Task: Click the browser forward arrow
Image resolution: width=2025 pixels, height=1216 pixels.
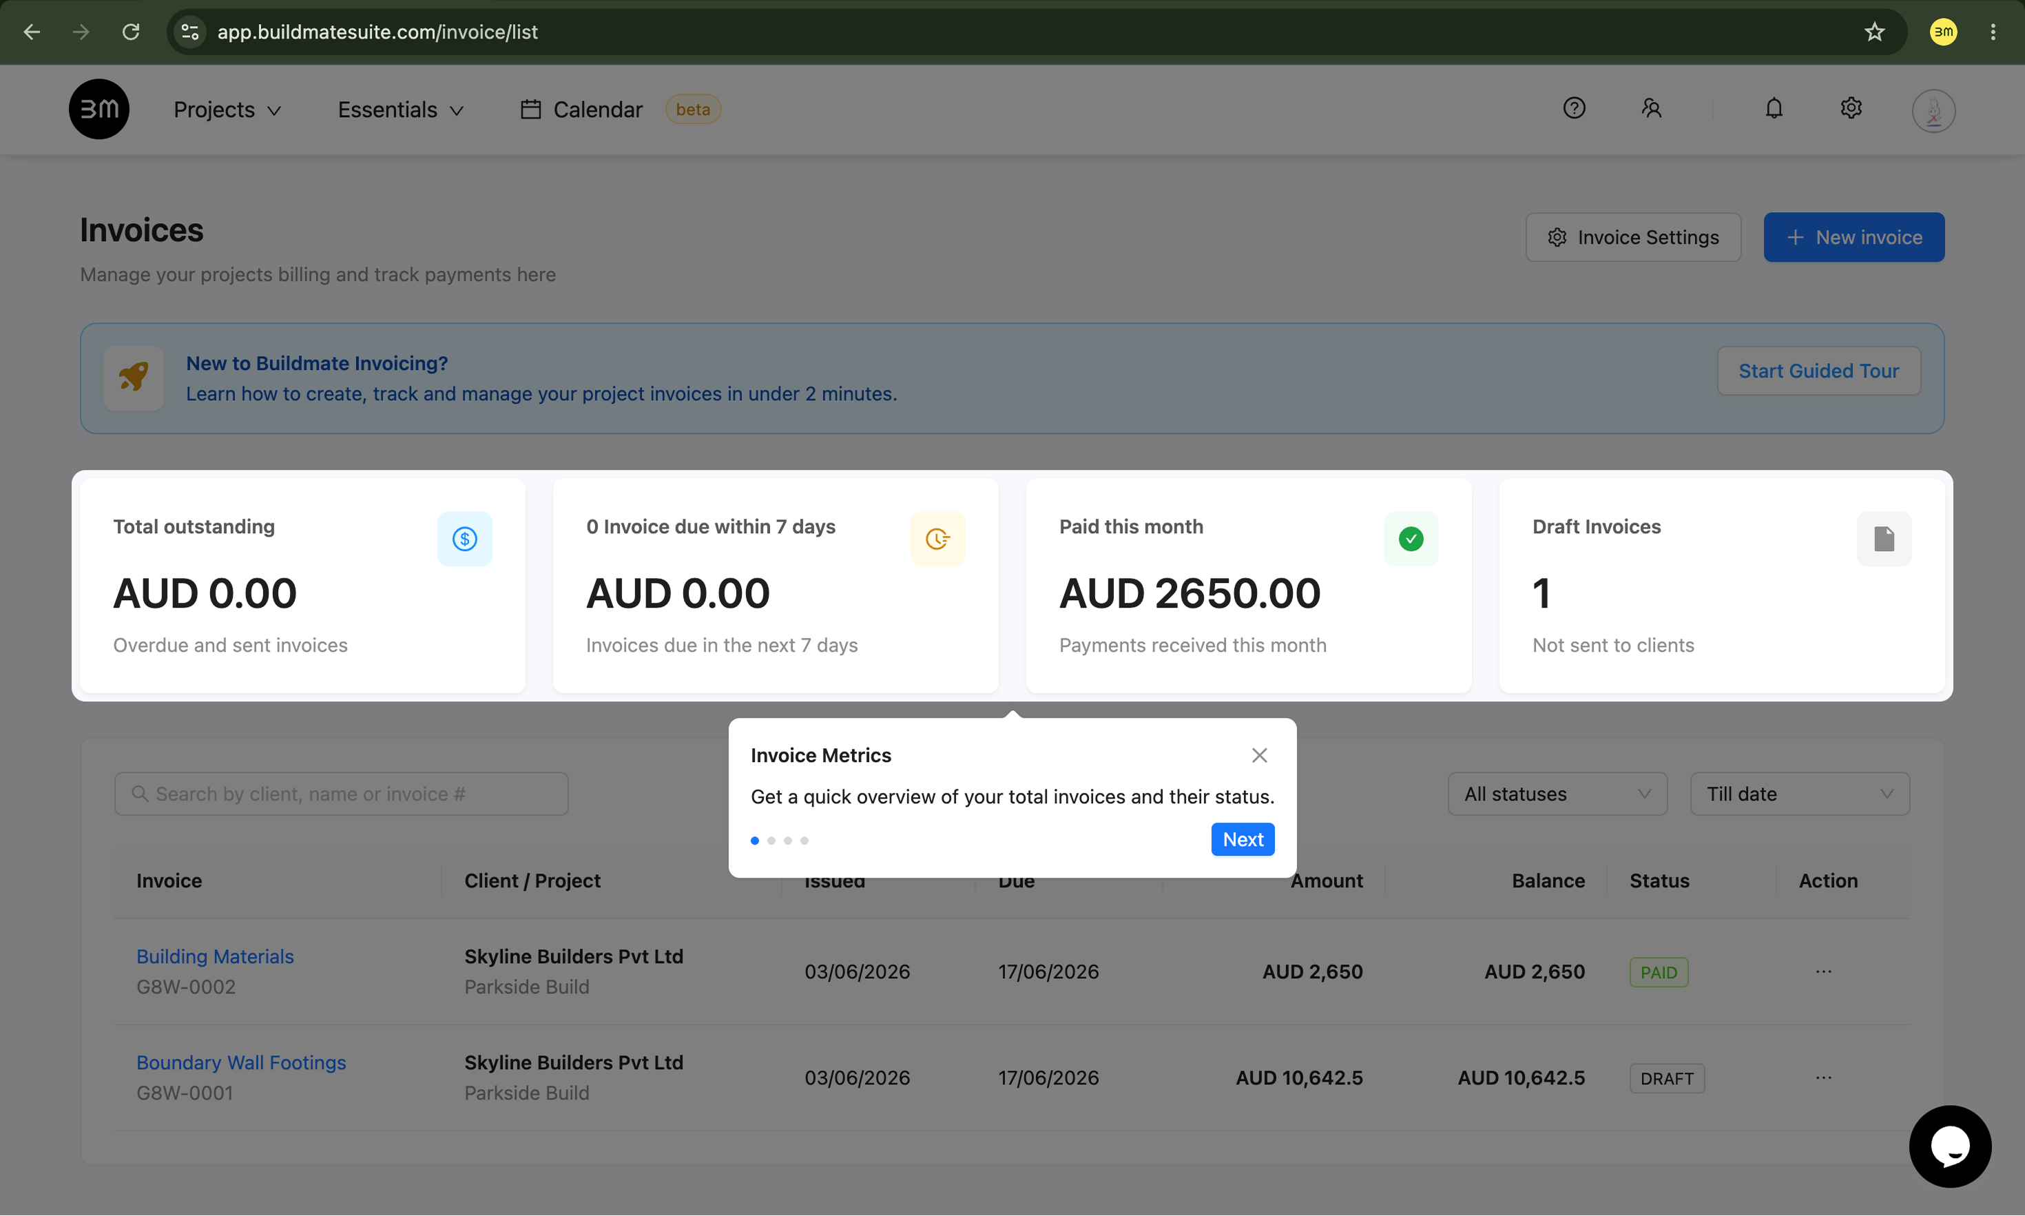Action: tap(81, 32)
